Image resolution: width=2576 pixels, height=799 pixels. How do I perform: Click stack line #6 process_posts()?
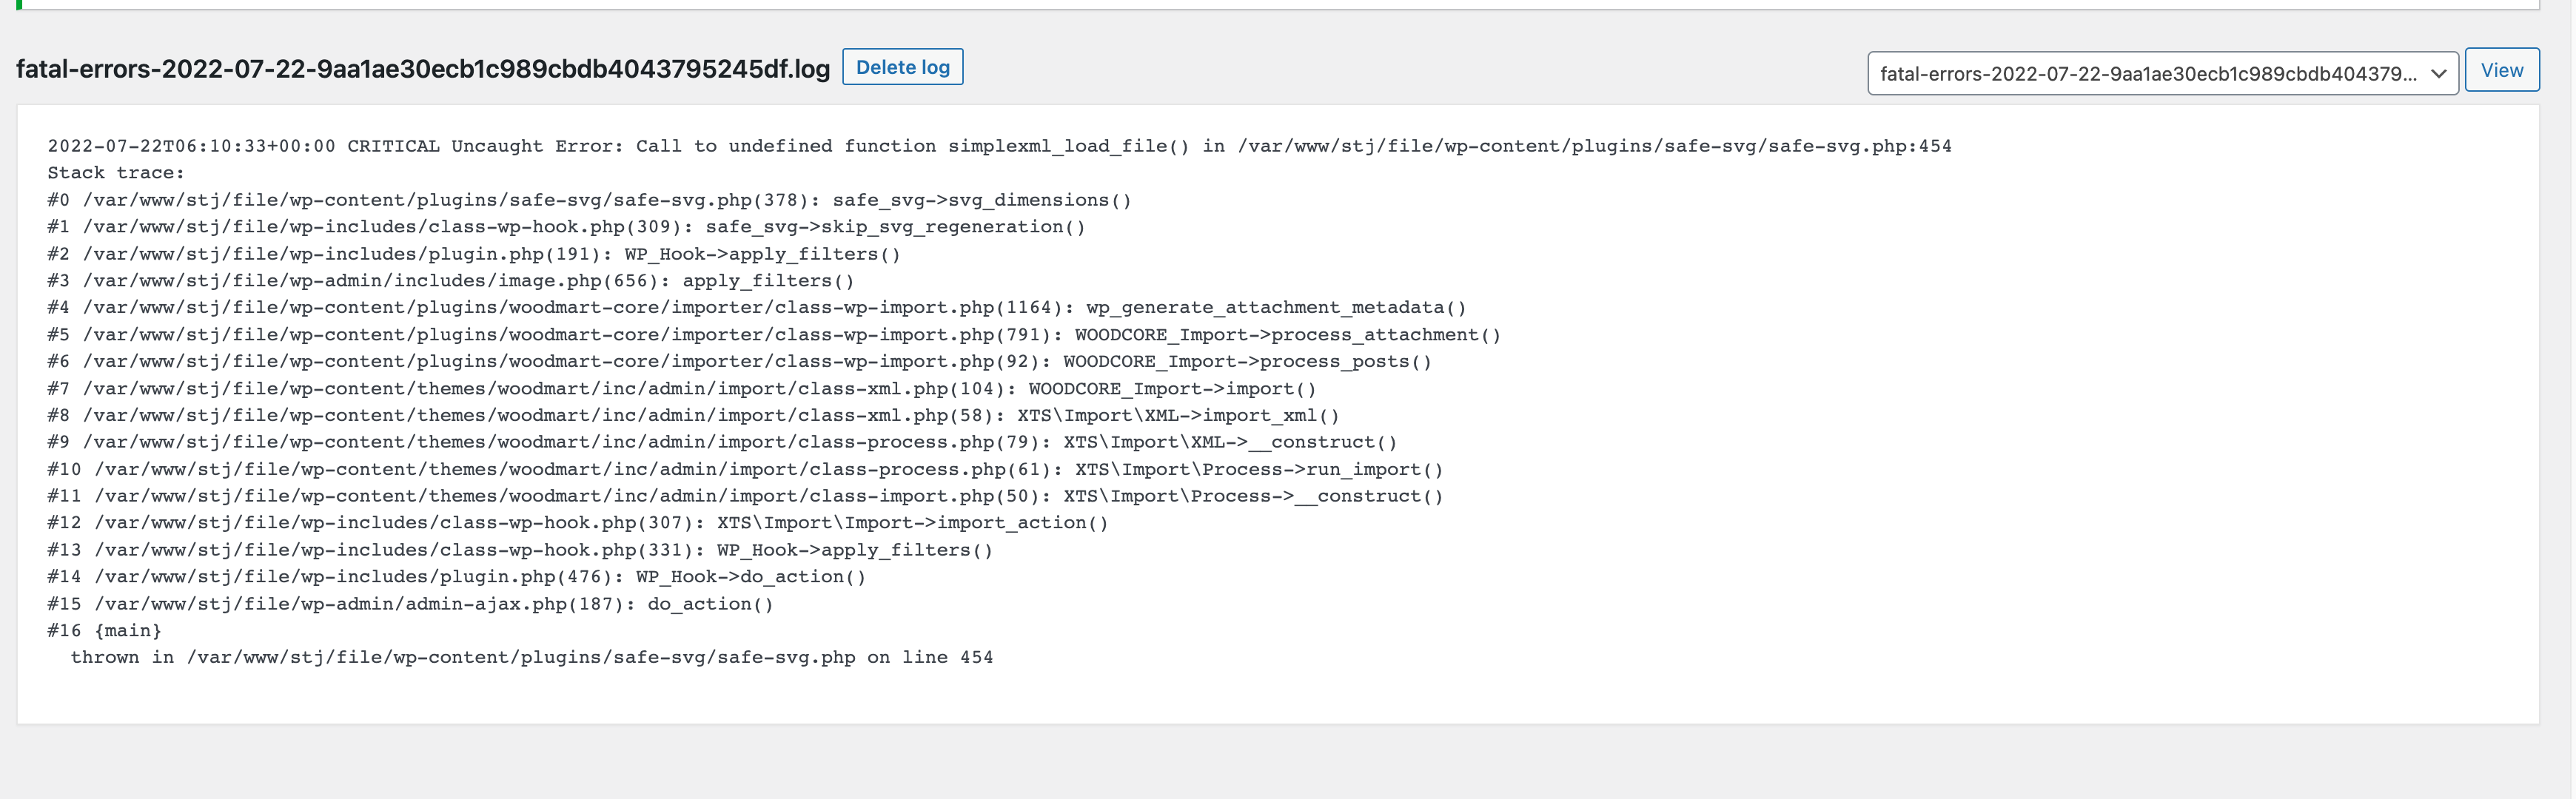tap(739, 362)
